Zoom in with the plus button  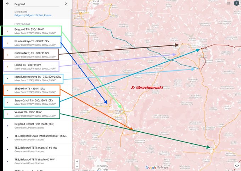[x=77, y=161]
